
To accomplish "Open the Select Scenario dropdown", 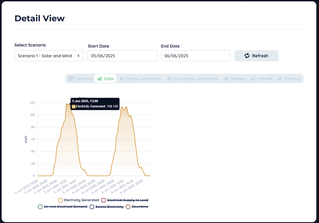I will 49,56.
